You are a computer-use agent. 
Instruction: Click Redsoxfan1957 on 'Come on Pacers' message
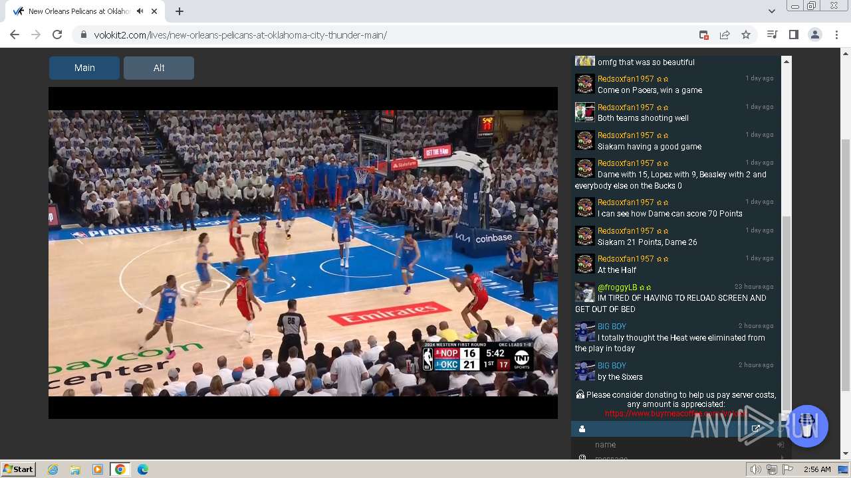[x=626, y=79]
